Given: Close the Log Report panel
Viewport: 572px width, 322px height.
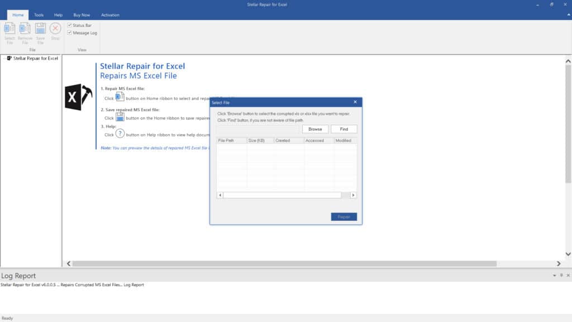Looking at the screenshot, I should [x=568, y=275].
